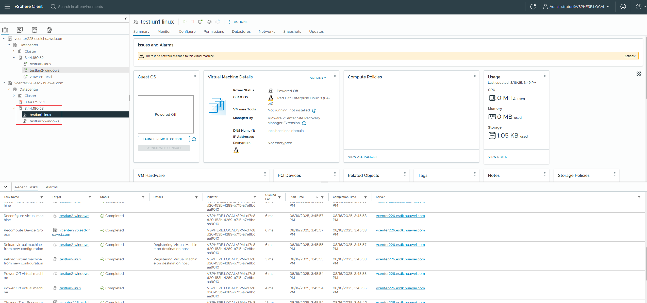647x303 pixels.
Task: Open the VM ACTIONS menu beside the title
Action: [238, 22]
